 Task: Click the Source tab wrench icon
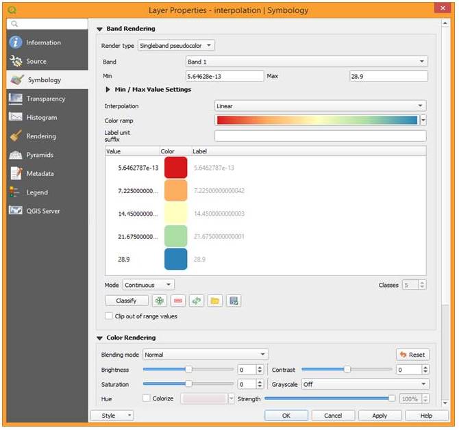coord(16,61)
